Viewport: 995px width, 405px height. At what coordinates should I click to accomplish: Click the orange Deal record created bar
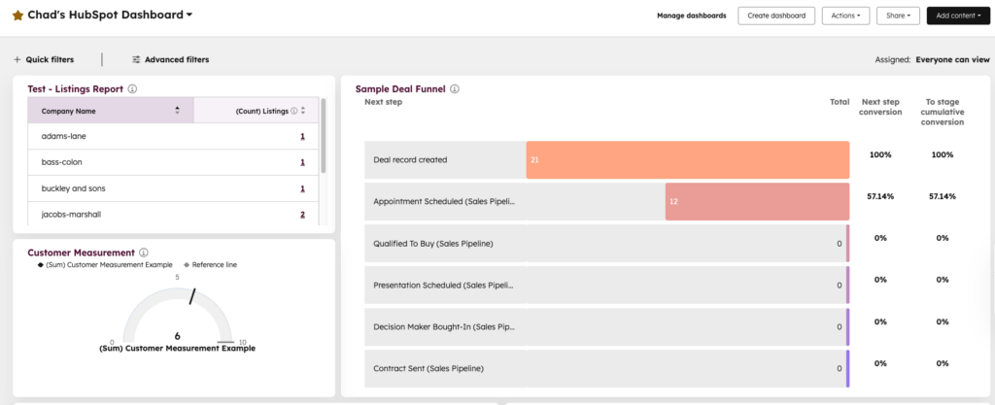[687, 159]
